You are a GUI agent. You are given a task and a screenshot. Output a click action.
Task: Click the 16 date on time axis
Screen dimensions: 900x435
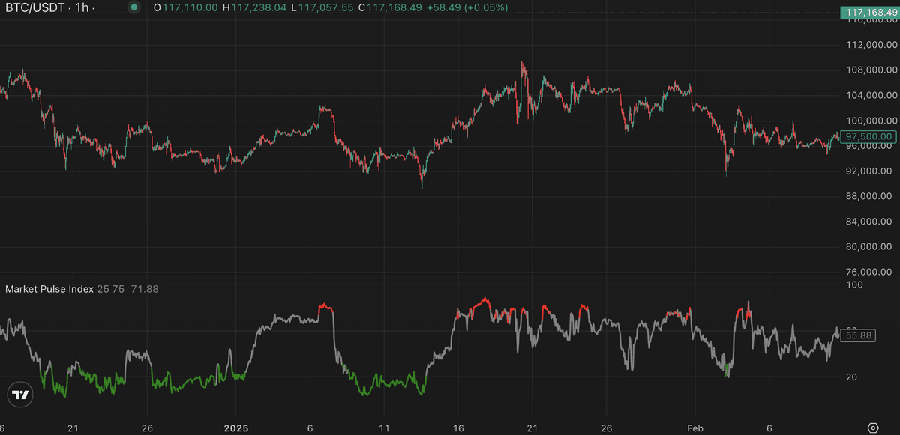click(458, 428)
